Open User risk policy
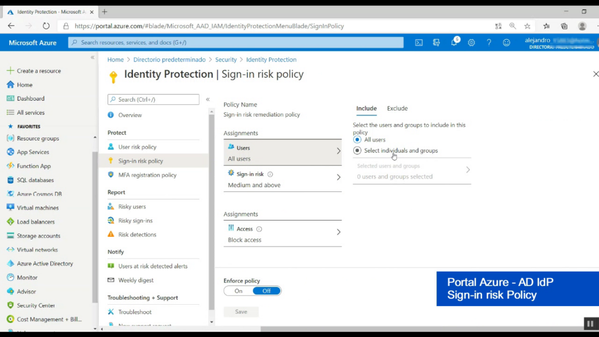This screenshot has height=337, width=599. pyautogui.click(x=132, y=147)
